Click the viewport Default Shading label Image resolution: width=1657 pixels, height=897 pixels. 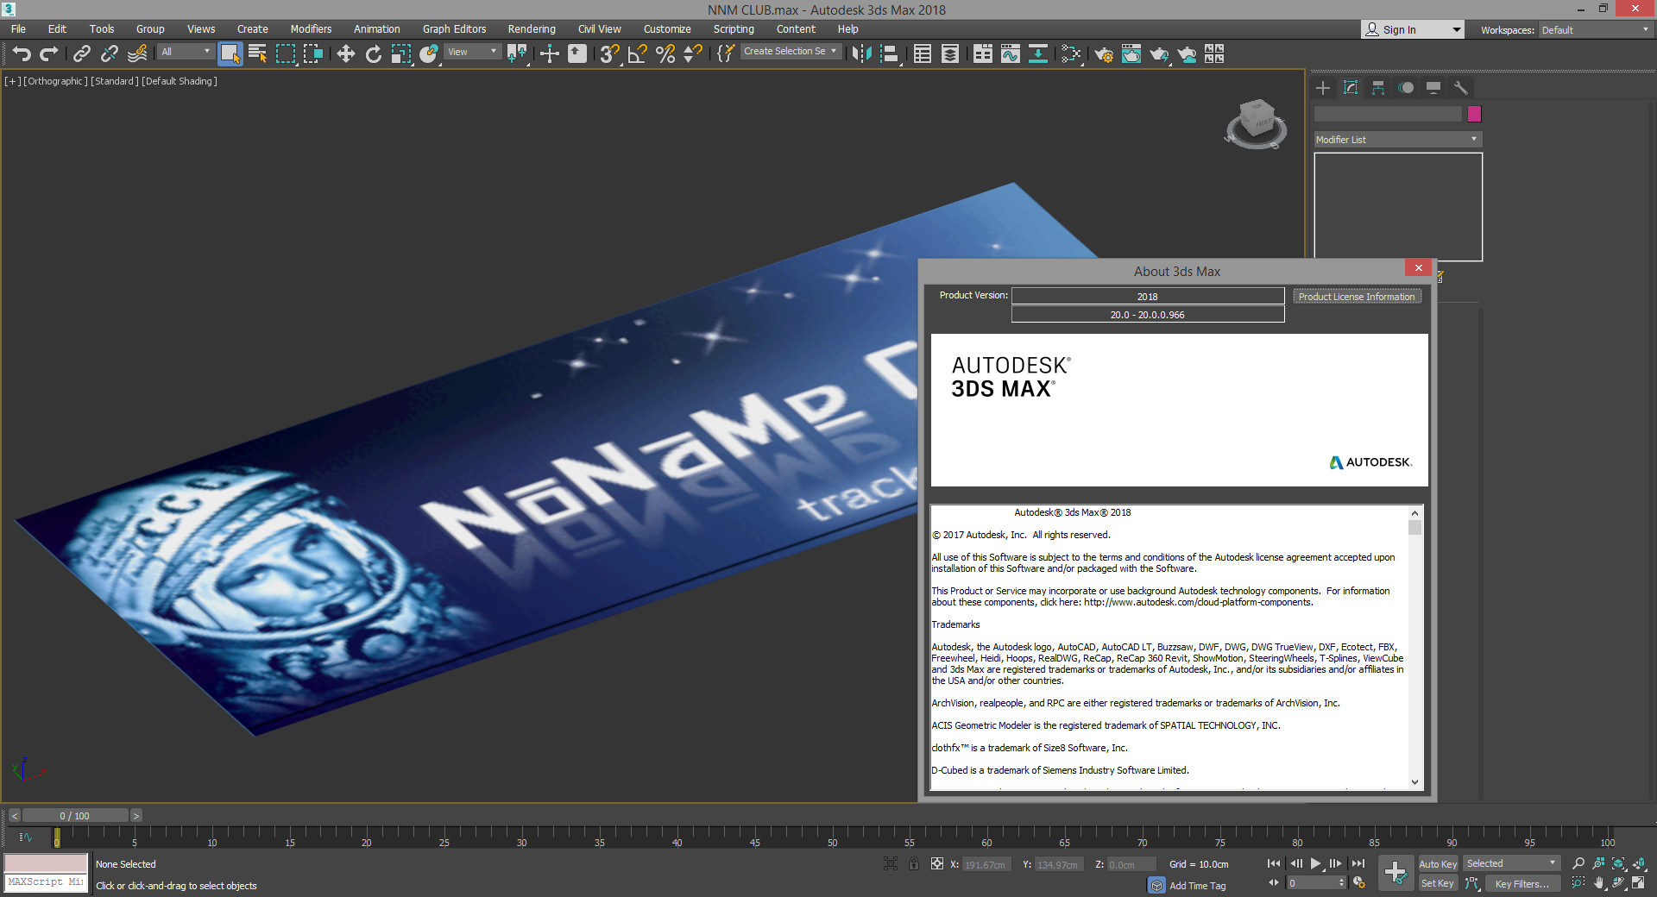coord(180,81)
